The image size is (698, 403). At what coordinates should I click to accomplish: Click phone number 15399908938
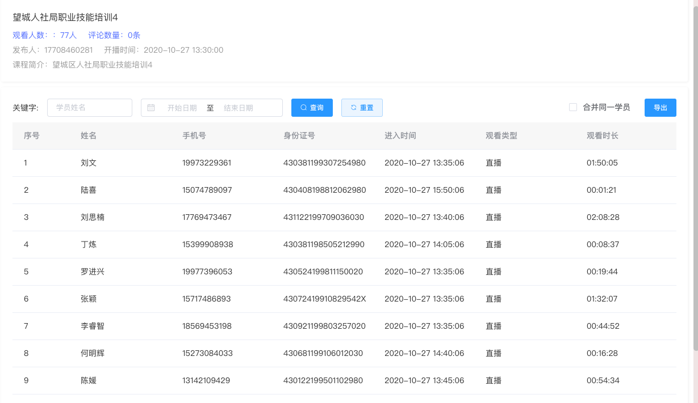tap(208, 245)
